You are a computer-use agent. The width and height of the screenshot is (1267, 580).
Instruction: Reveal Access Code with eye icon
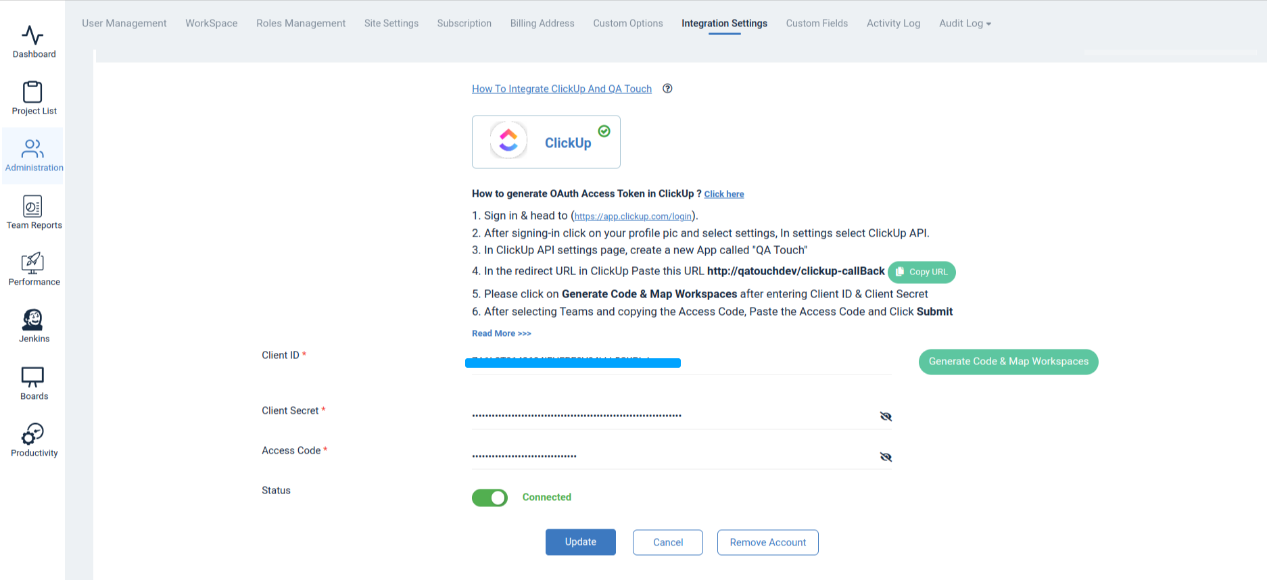(886, 457)
